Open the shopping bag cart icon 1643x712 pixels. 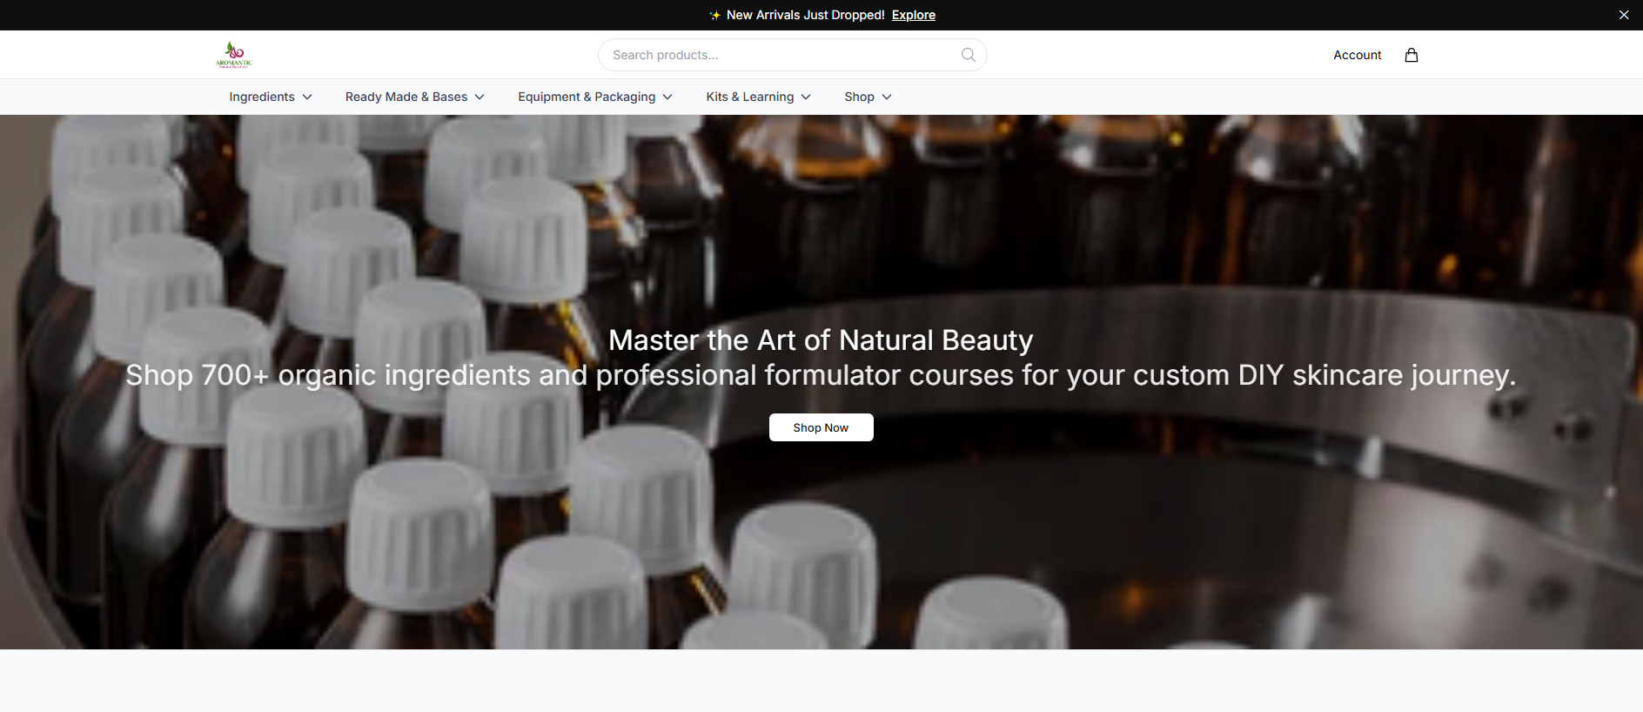coord(1411,55)
